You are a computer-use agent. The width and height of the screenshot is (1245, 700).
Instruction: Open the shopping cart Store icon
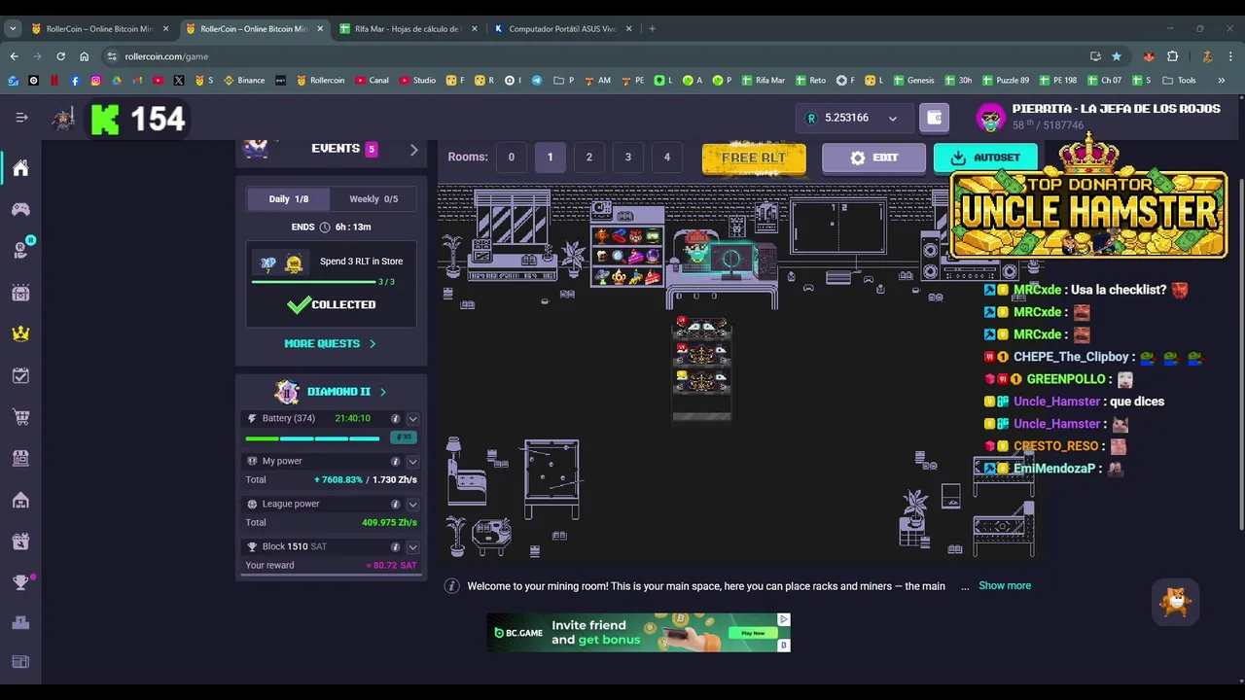click(x=20, y=417)
